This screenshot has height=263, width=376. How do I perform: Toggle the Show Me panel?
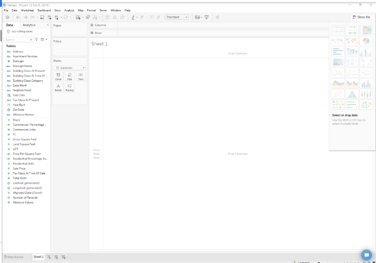(x=361, y=17)
